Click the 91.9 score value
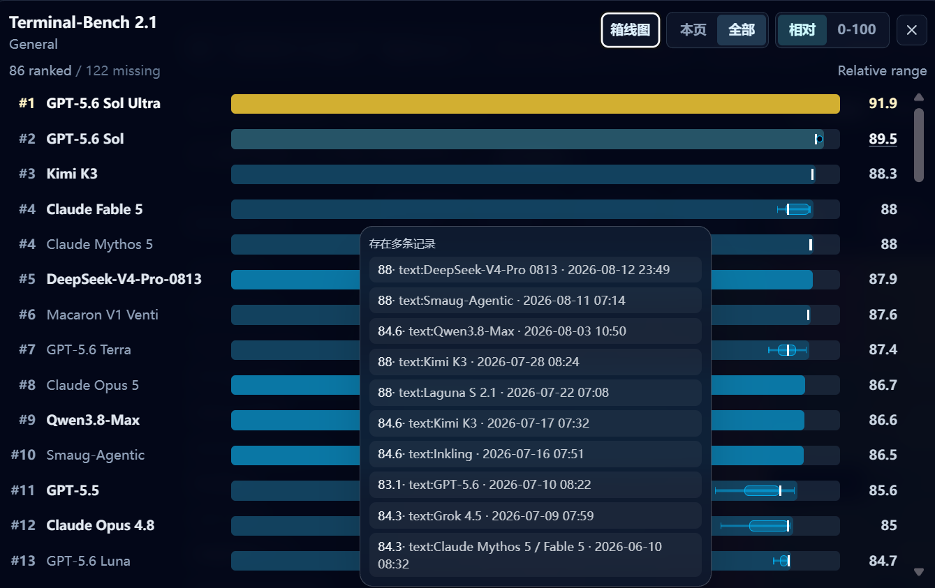 tap(883, 103)
